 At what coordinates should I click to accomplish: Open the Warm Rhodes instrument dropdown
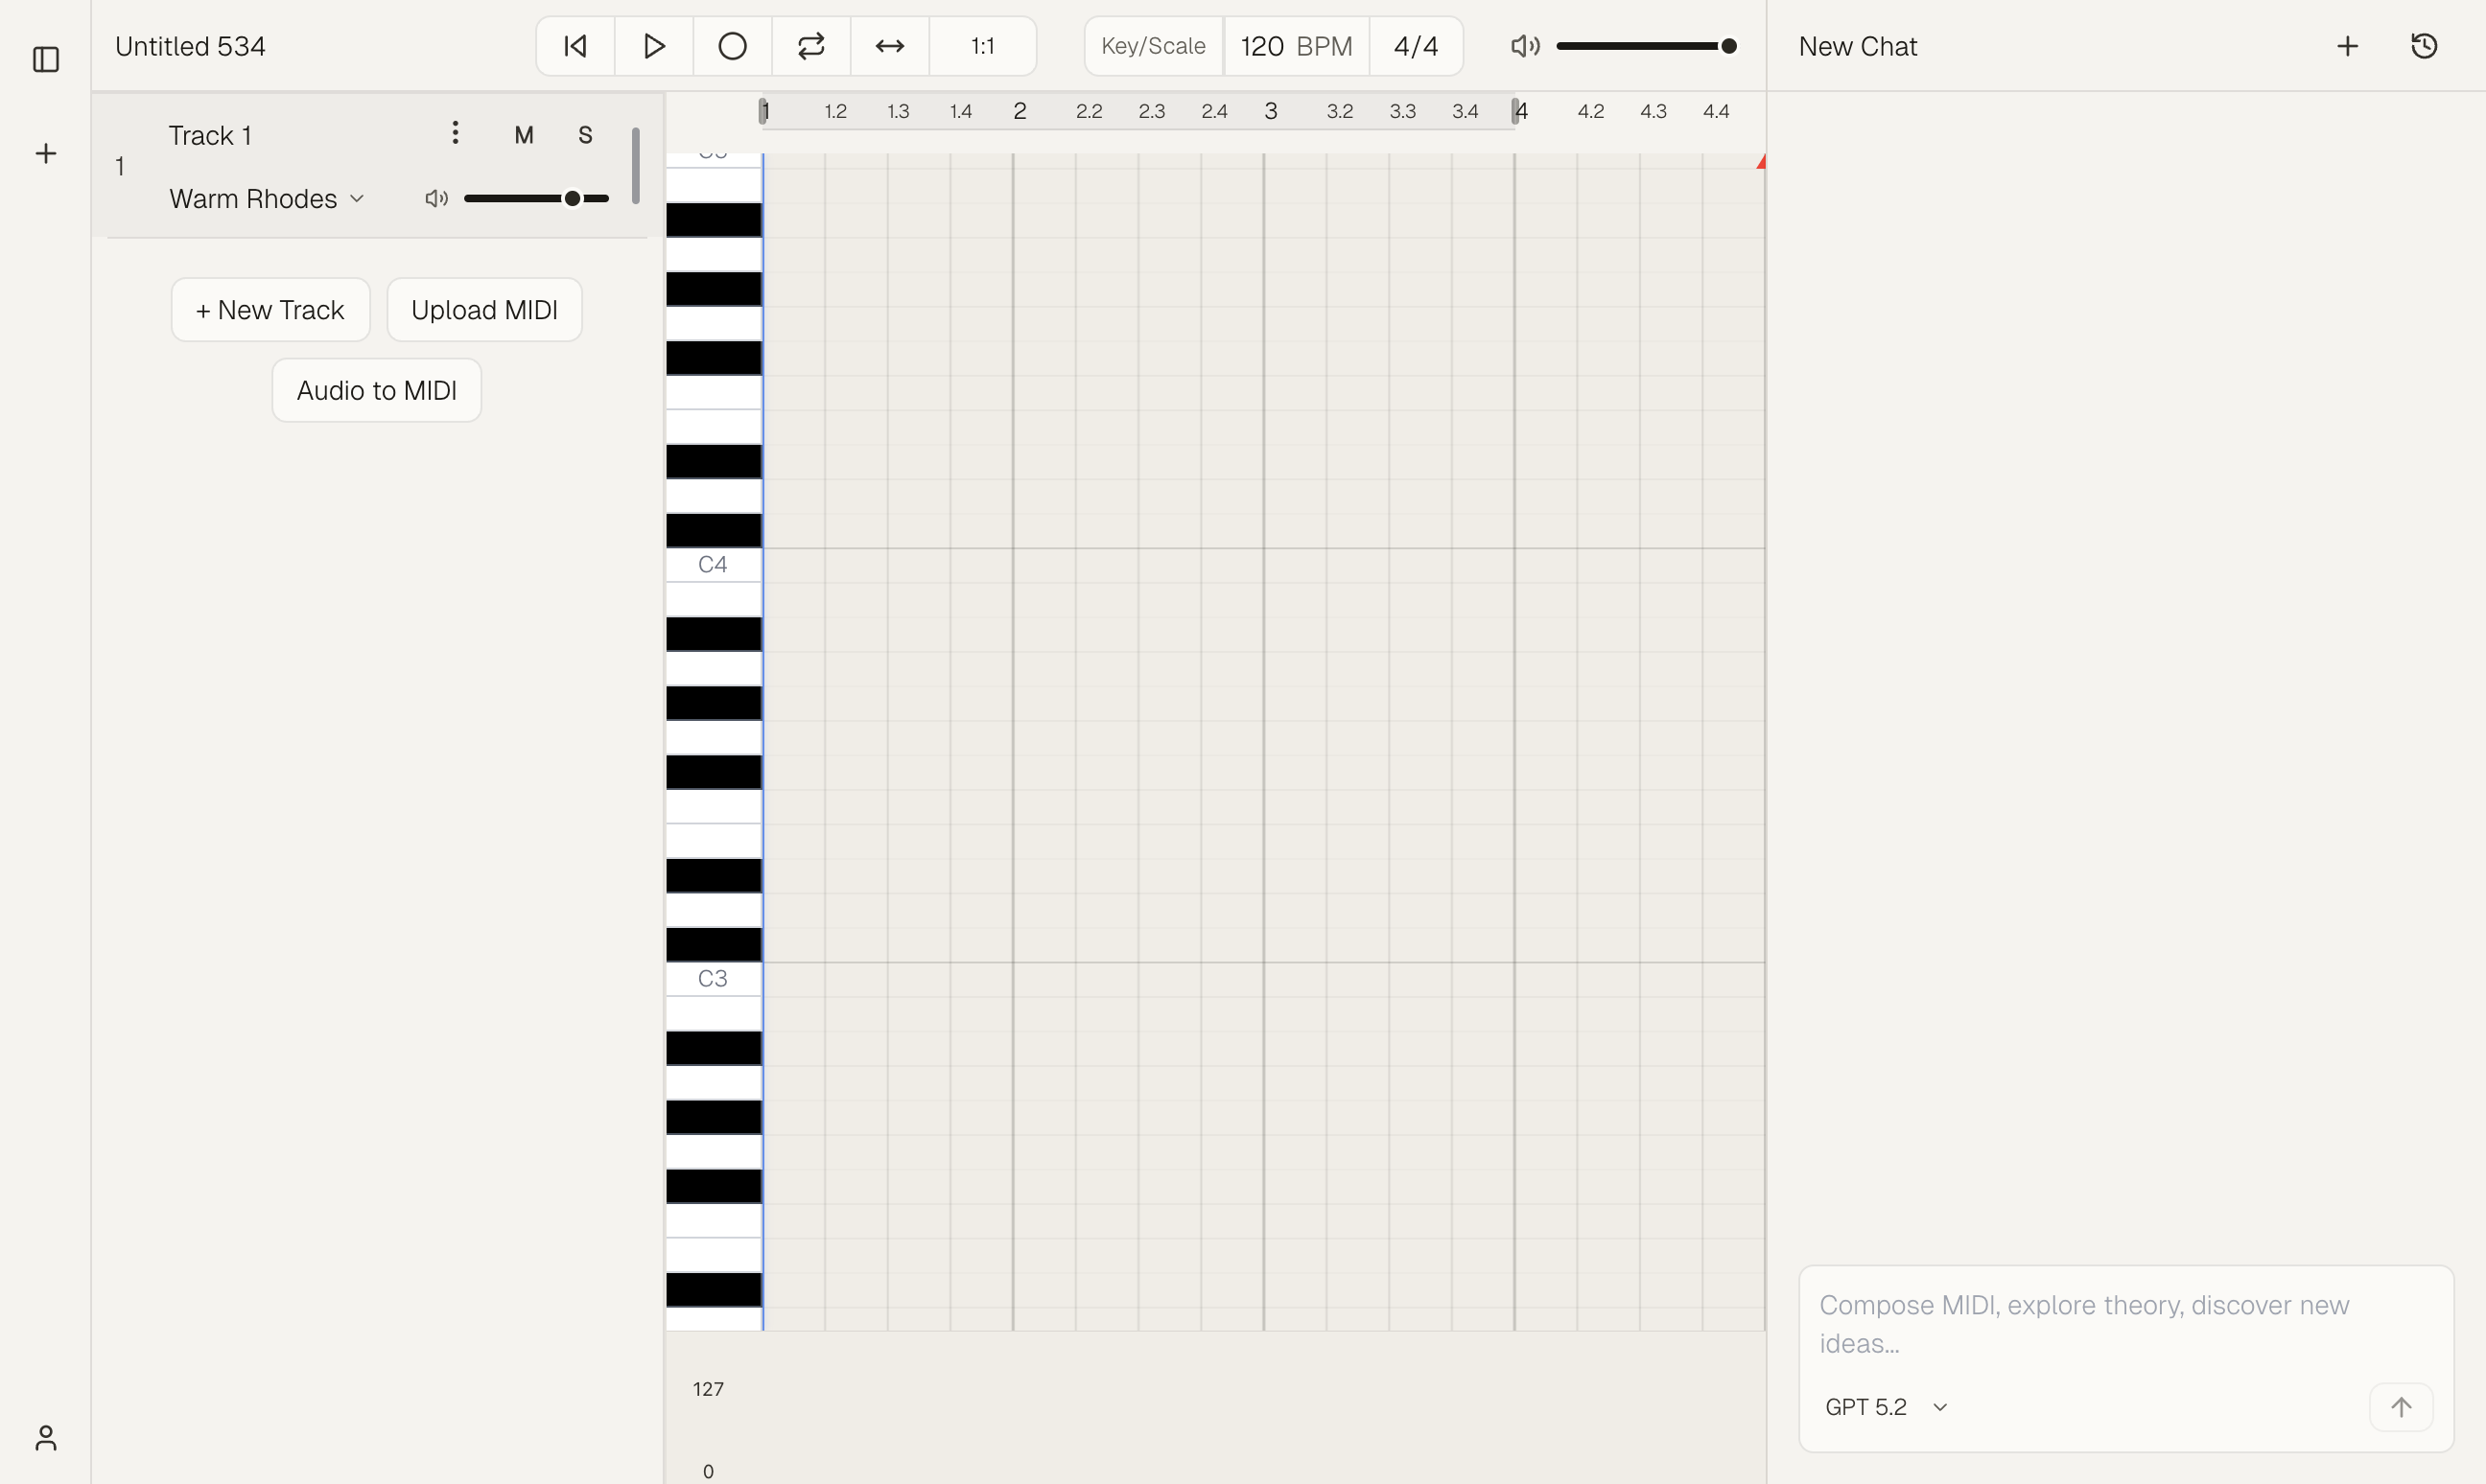tap(266, 199)
